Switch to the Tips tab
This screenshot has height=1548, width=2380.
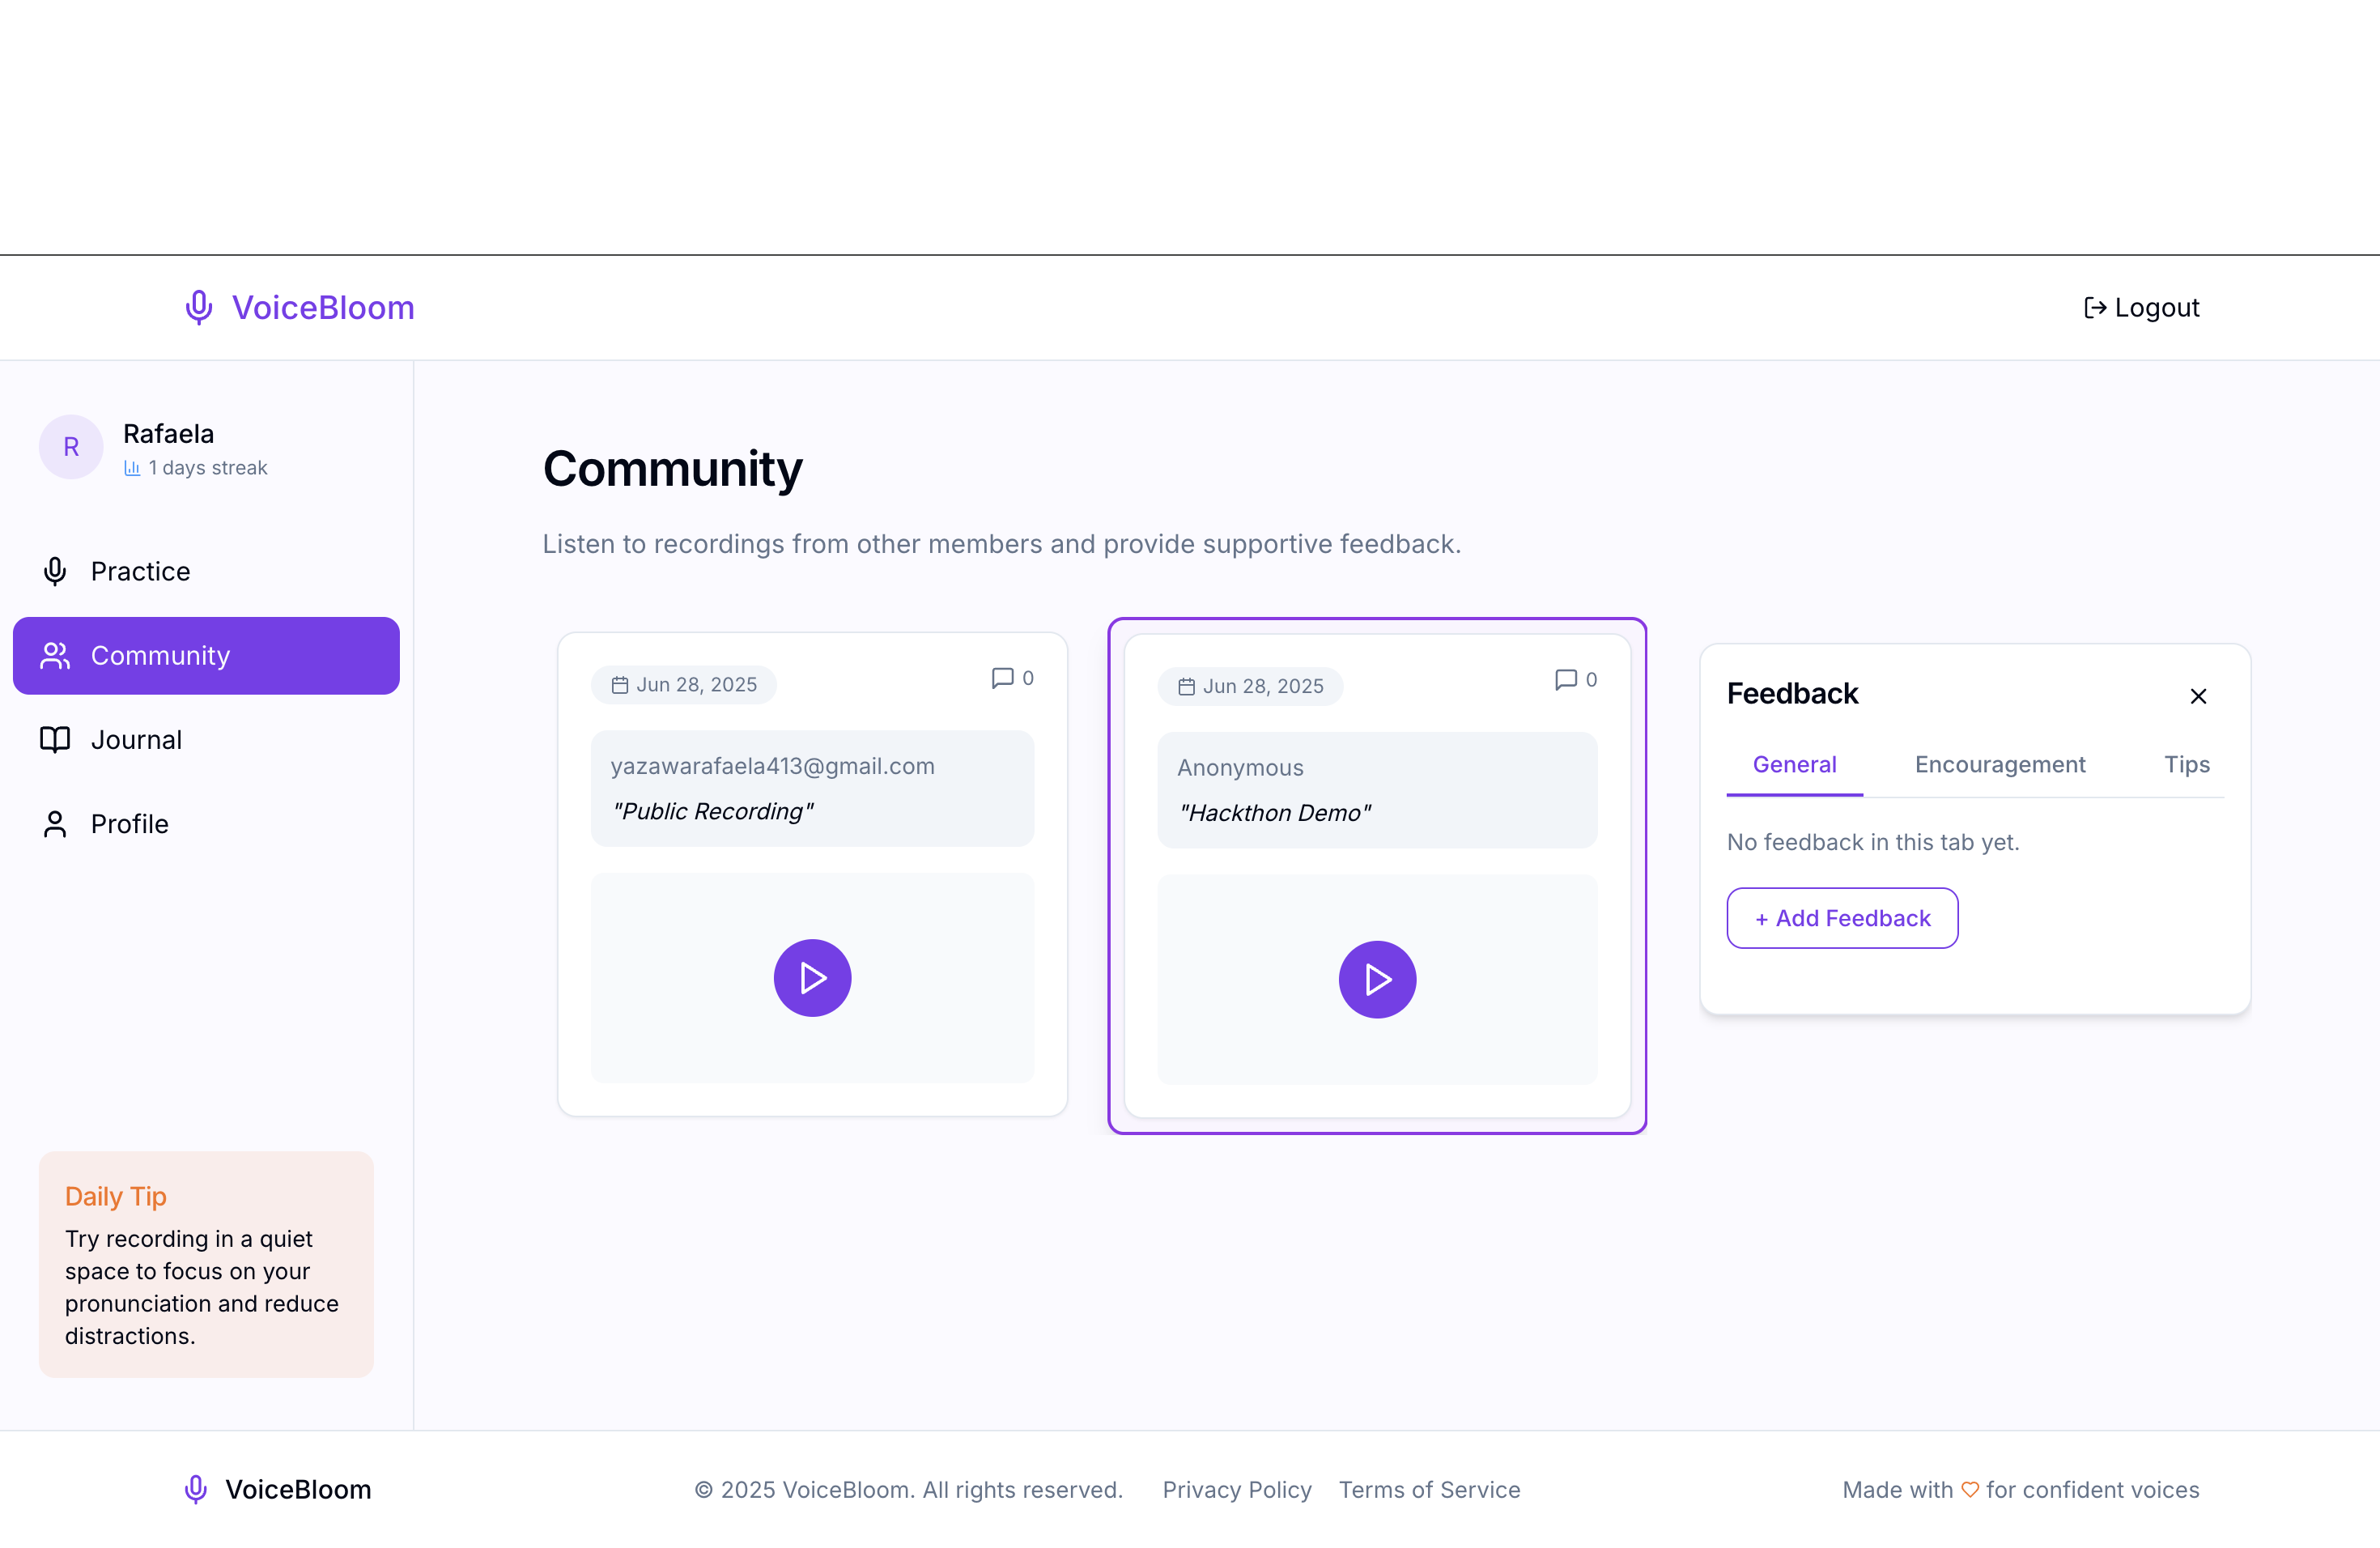[x=2187, y=765]
